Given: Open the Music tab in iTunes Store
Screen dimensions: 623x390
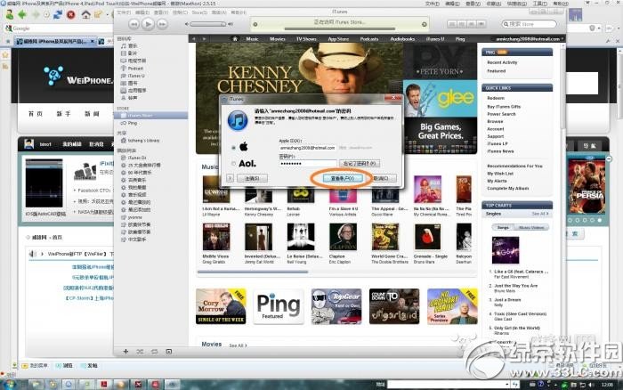Looking at the screenshot, I should click(x=252, y=39).
